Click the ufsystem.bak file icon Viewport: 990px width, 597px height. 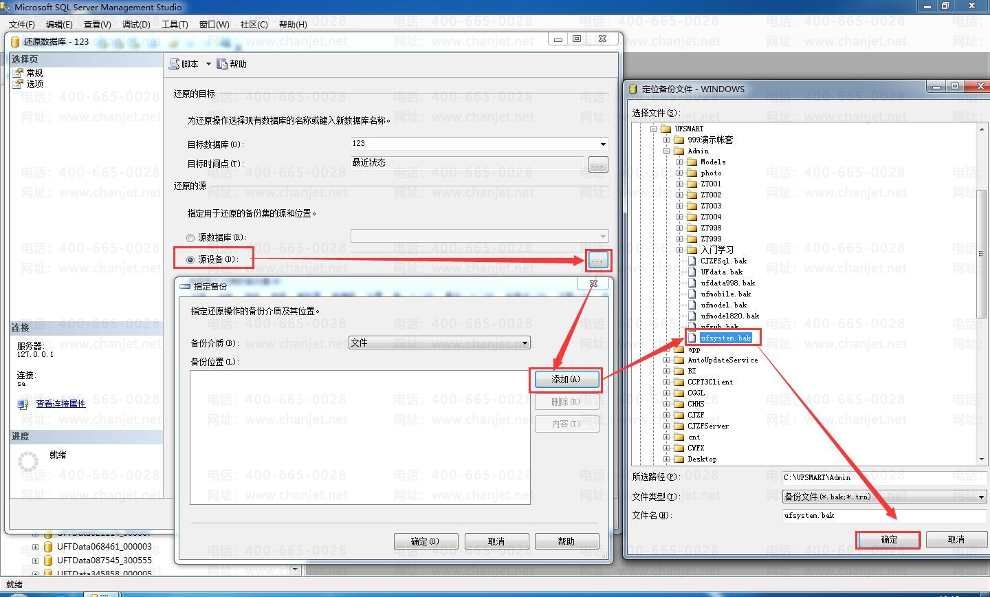(x=692, y=338)
